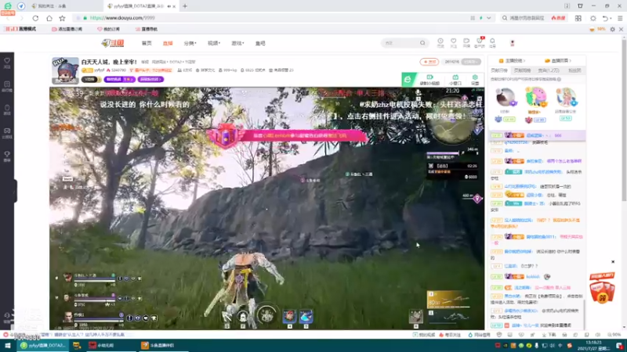Open the 直播 navigation item
Screen dimensions: 627x352
pos(168,43)
